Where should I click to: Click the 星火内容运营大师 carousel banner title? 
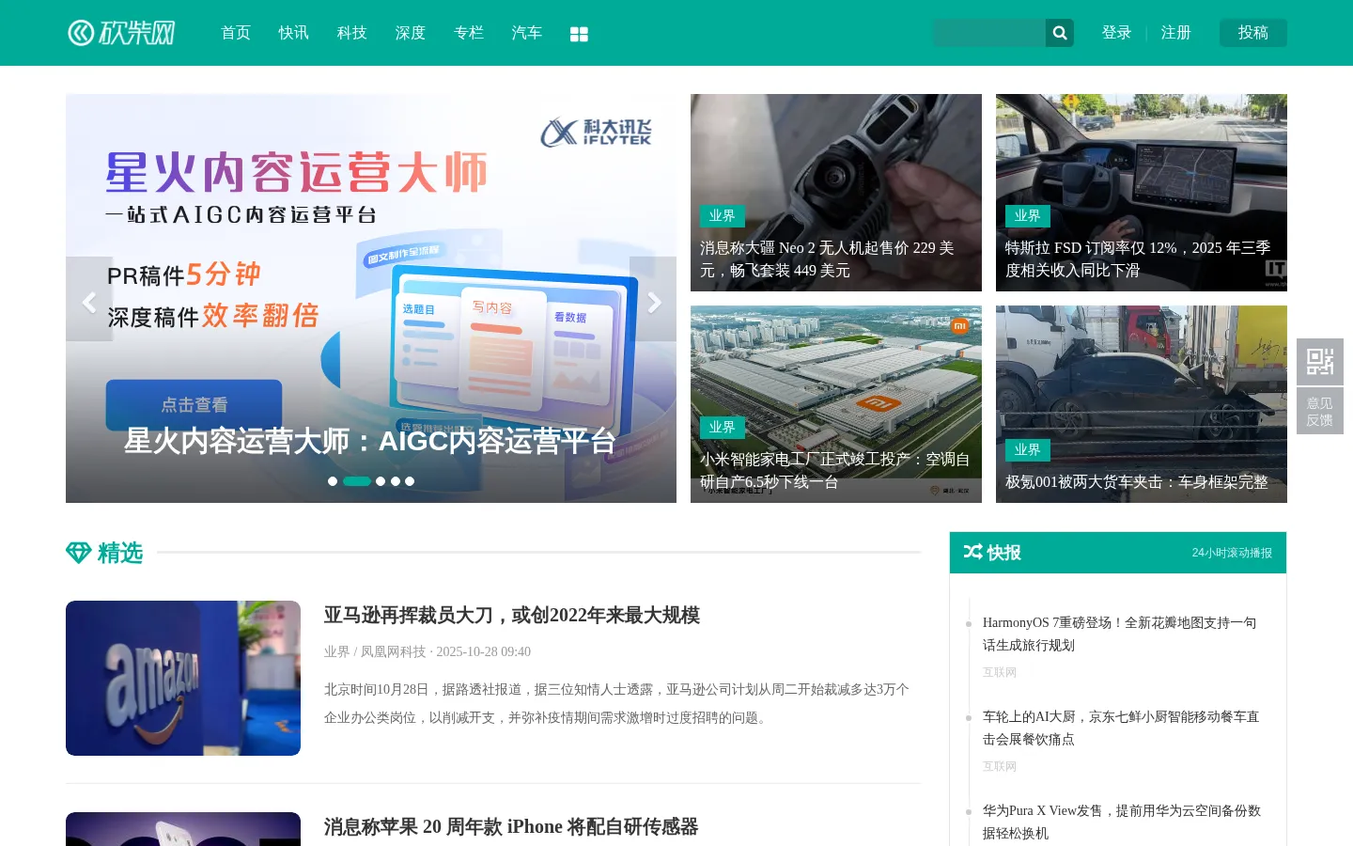(370, 441)
